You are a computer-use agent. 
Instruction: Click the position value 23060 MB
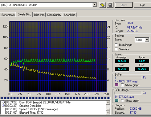pos(136,108)
